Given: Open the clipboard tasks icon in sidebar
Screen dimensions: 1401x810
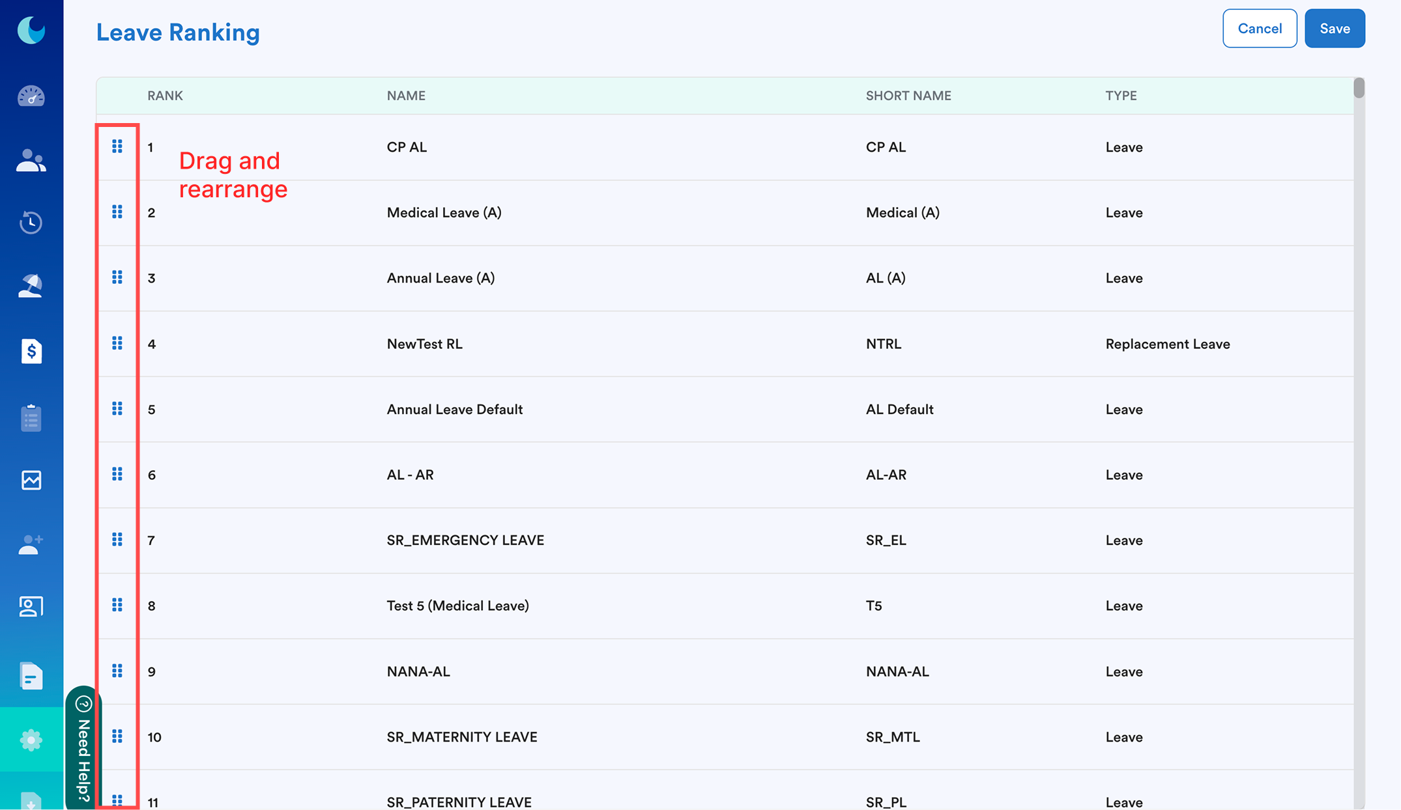Looking at the screenshot, I should point(31,417).
